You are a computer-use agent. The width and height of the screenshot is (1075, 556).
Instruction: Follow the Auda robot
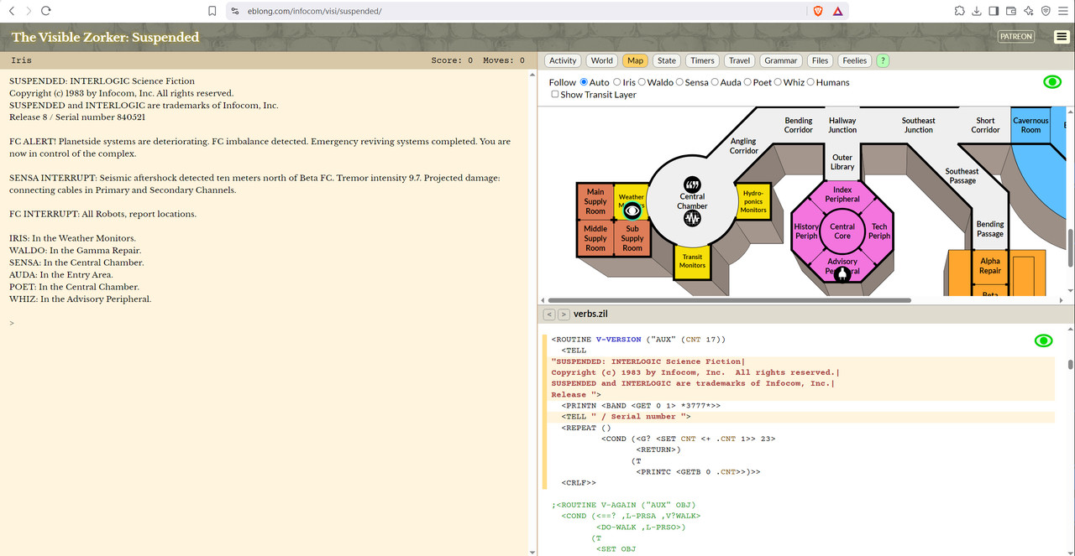[714, 82]
